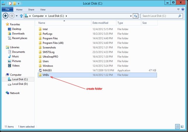This screenshot has width=188, height=132.
Task: Click the search magnifier icon
Action: pos(180,16)
